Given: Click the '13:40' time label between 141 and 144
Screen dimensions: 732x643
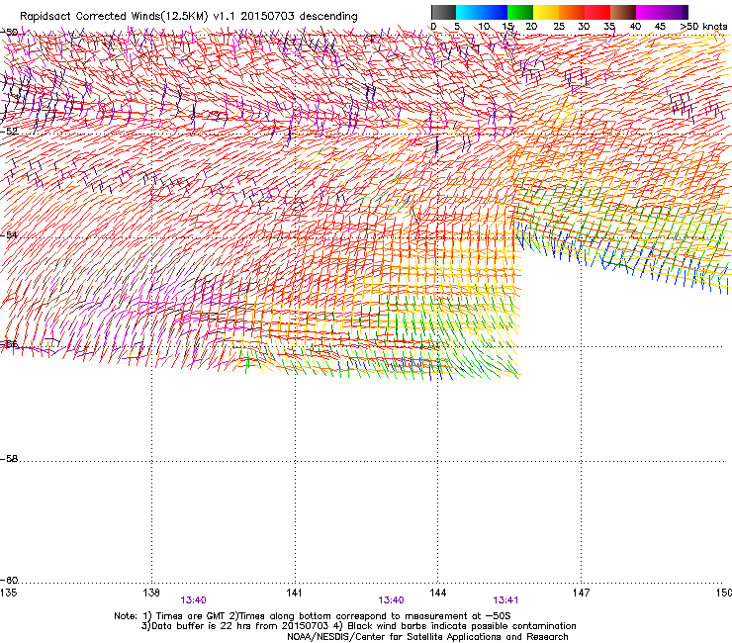Looking at the screenshot, I should coord(391,600).
